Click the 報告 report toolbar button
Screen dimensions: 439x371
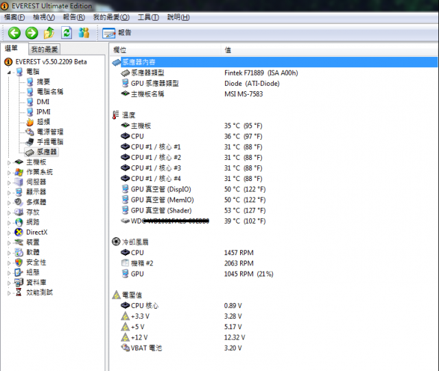click(x=117, y=33)
